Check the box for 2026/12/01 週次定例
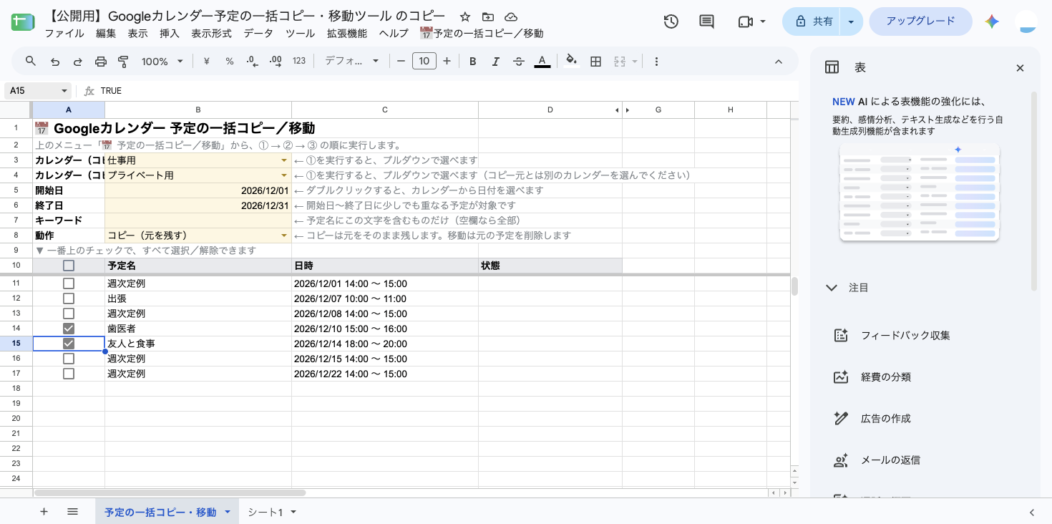The height and width of the screenshot is (524, 1052). 69,283
